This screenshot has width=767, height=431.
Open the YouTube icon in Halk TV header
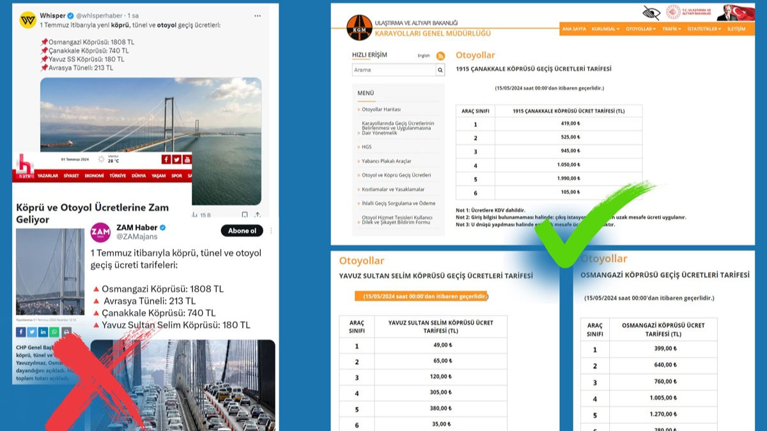point(187,160)
